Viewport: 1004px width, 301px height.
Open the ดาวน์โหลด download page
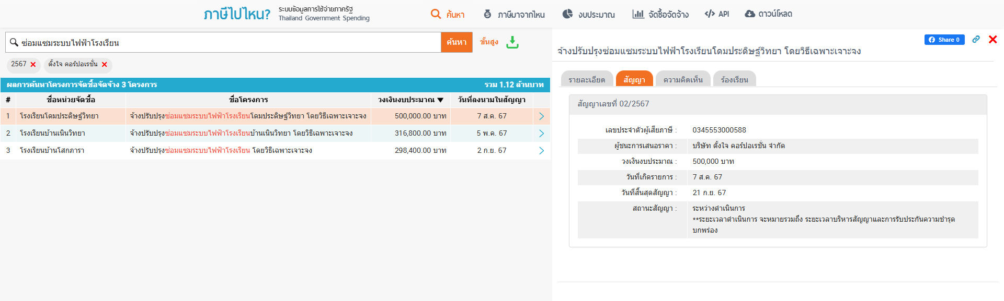(x=768, y=14)
